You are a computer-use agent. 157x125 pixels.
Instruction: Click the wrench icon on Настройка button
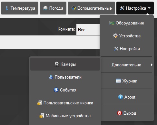coord(122,8)
